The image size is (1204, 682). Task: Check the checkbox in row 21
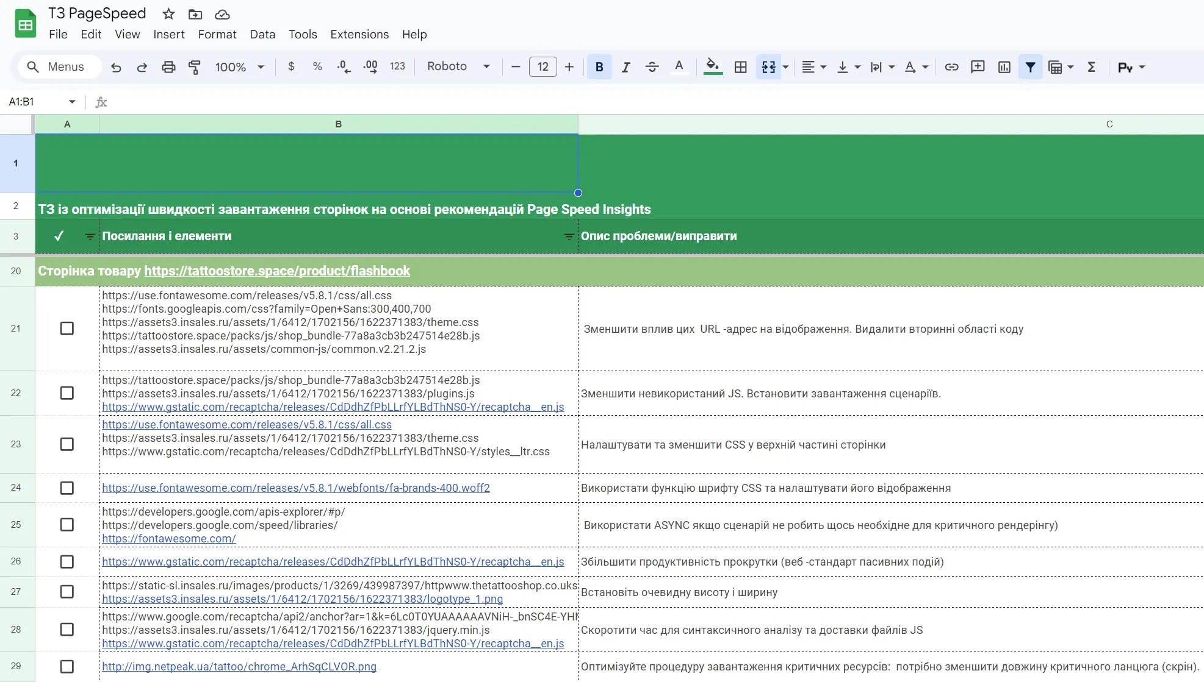[x=67, y=328]
